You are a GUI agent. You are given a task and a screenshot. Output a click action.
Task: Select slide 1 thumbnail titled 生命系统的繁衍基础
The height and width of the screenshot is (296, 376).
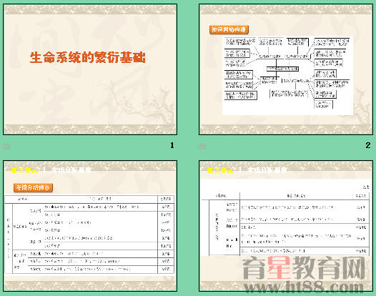tap(90, 69)
